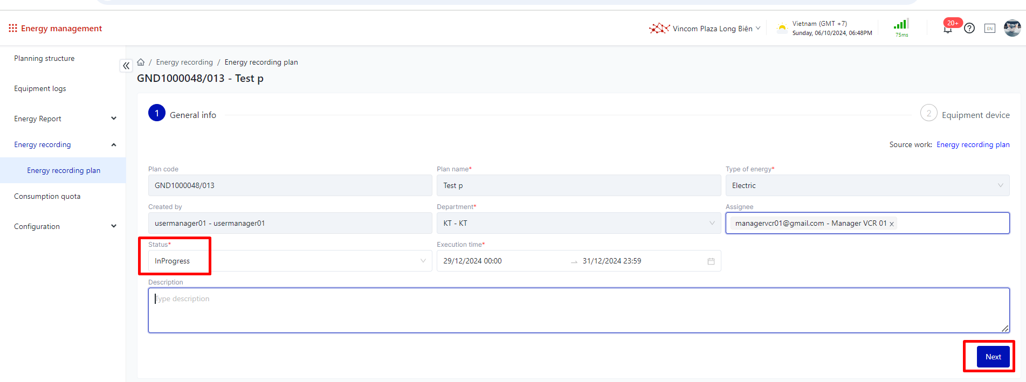This screenshot has height=382, width=1026.
Task: Open Planning structure in the sidebar
Action: pos(44,58)
